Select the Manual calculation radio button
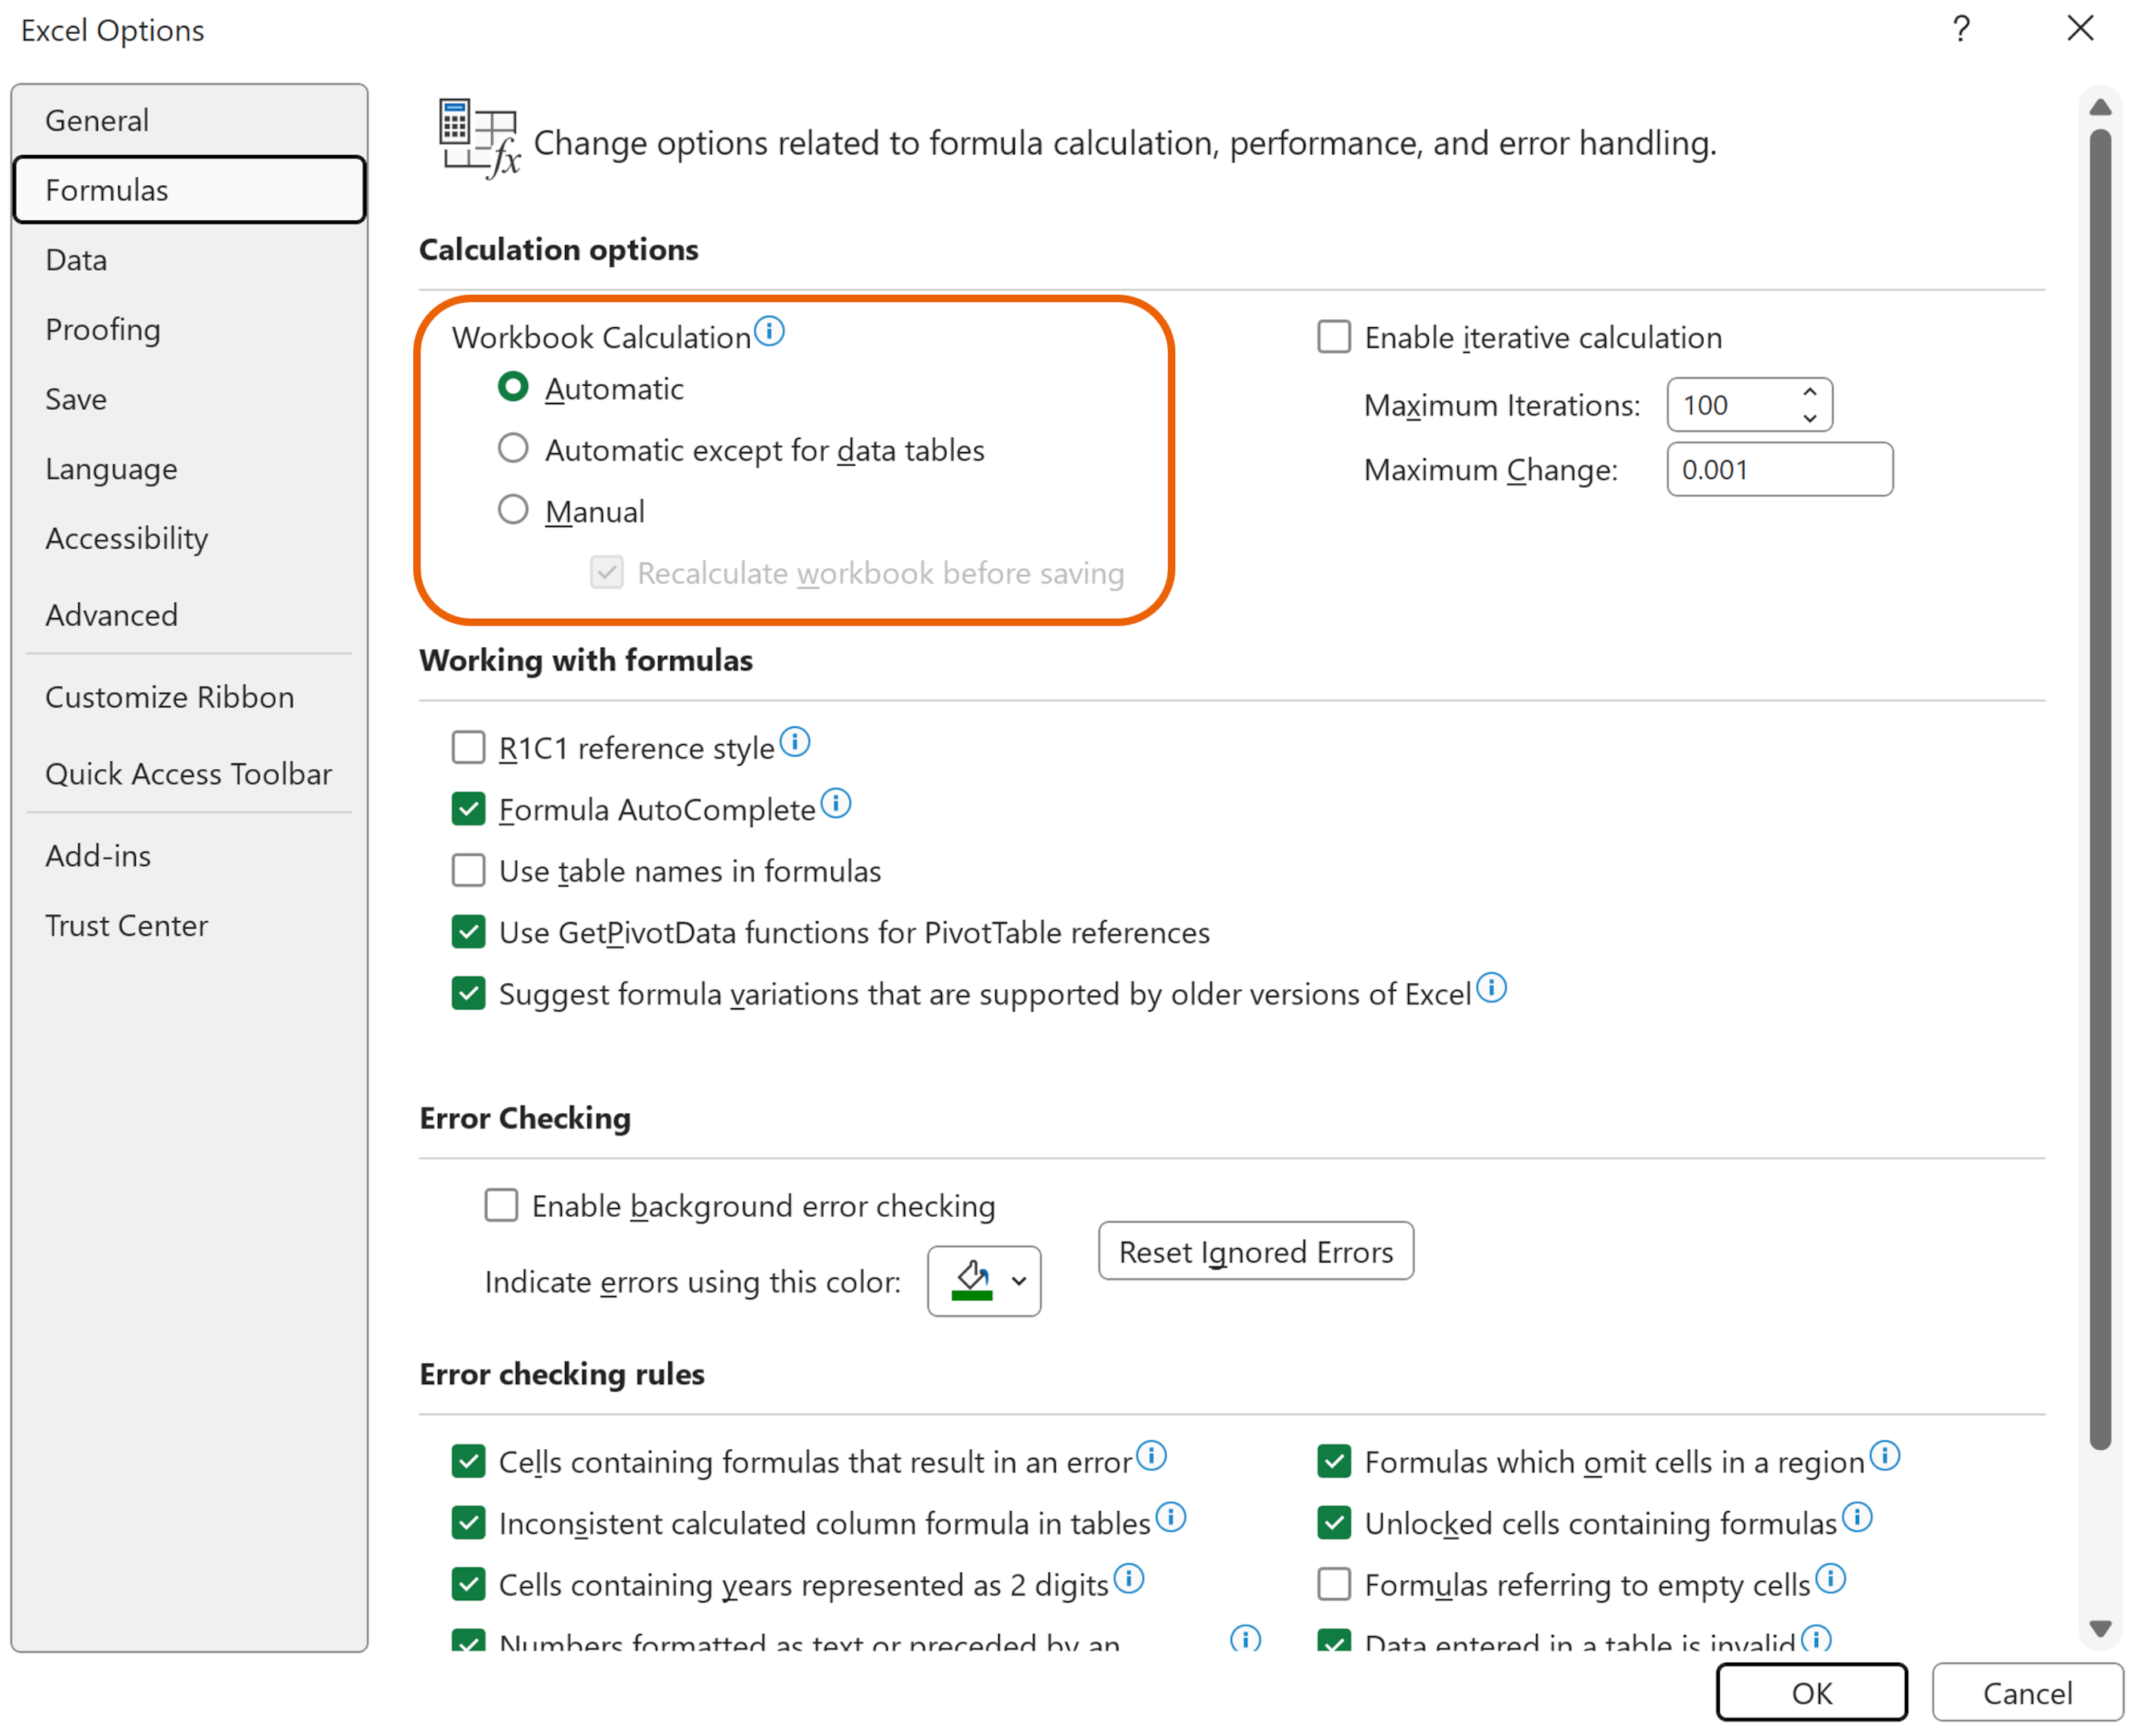 513,510
